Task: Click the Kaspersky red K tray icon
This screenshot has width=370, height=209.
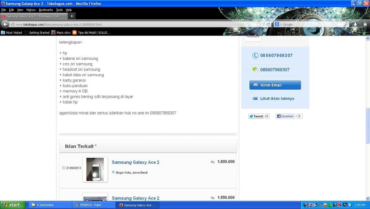Action: (340, 205)
